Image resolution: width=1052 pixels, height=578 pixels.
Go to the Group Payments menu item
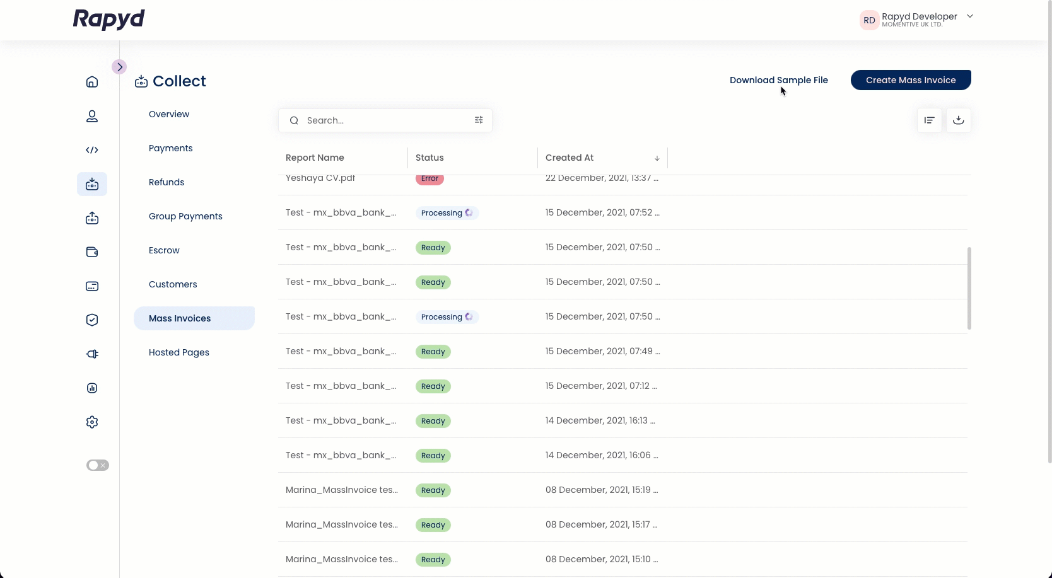pos(185,216)
